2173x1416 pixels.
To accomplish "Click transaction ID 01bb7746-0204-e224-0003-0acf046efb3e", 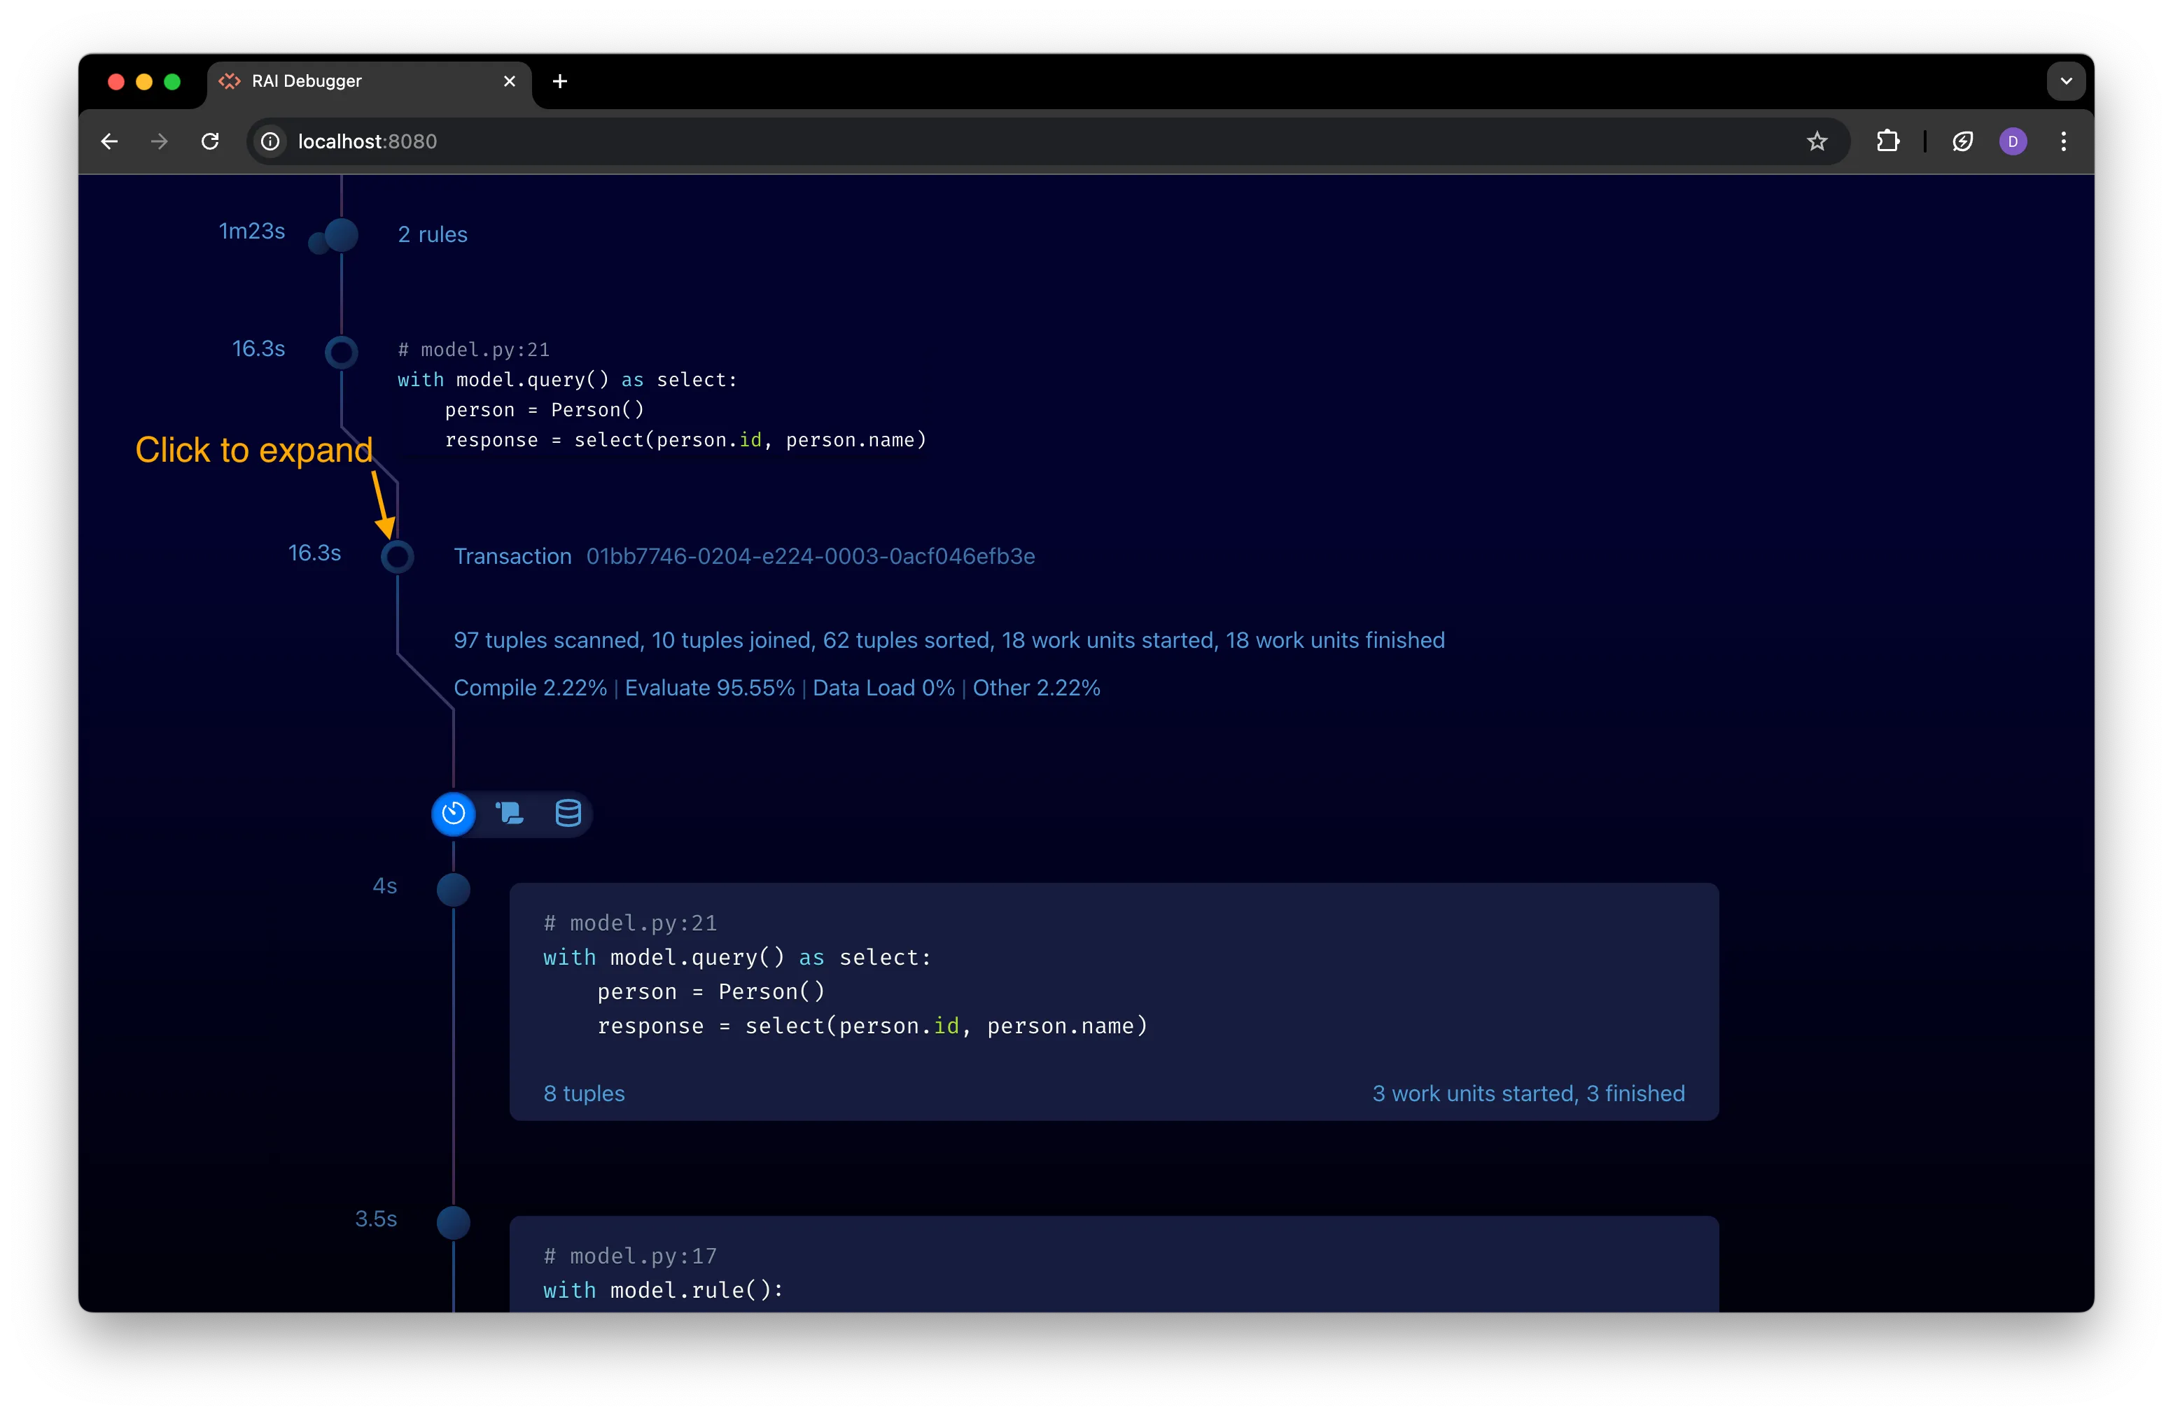I will pyautogui.click(x=811, y=557).
